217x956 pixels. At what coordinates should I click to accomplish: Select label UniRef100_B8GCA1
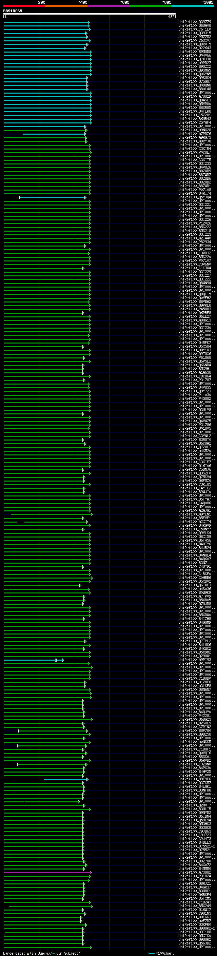click(x=195, y=756)
